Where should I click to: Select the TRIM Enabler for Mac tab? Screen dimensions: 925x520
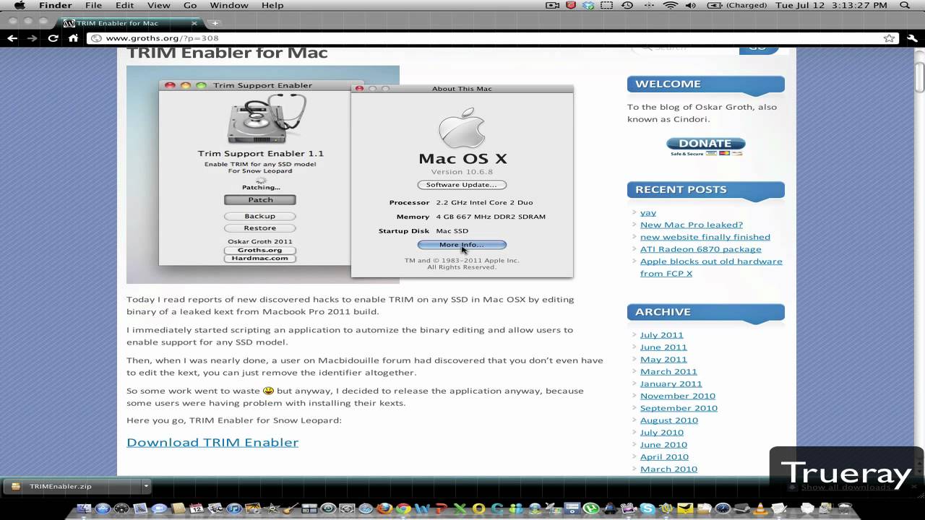[130, 23]
